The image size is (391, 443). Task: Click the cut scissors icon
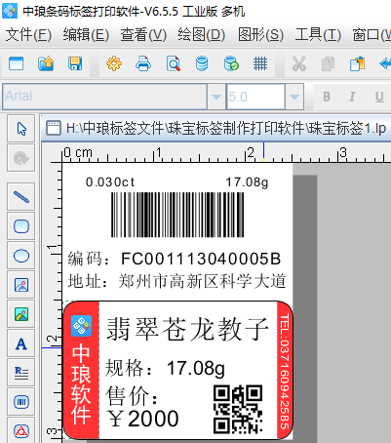tap(299, 63)
